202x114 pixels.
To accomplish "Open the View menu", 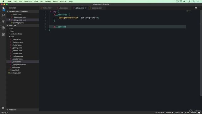I will (x=36, y=1).
